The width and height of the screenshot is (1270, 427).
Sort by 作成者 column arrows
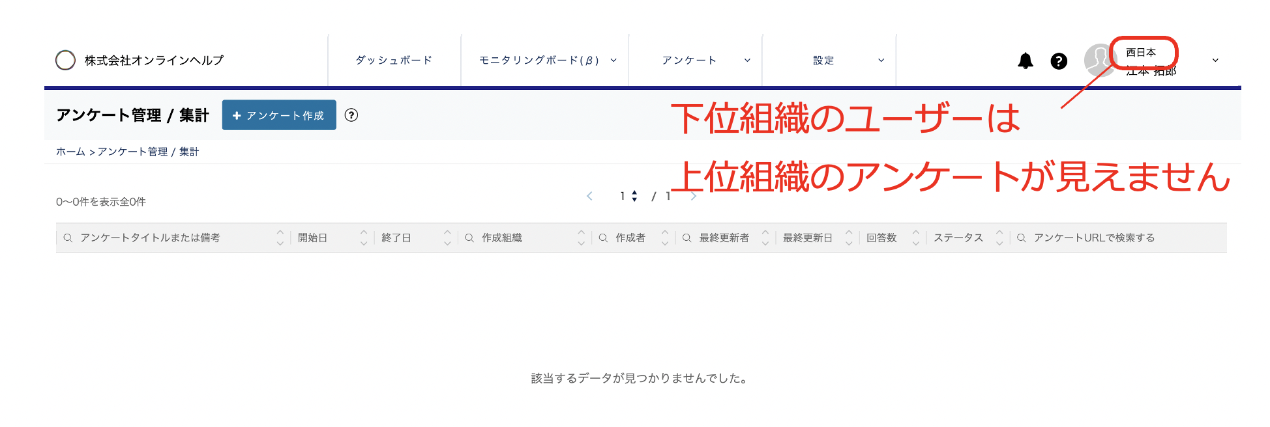(x=664, y=238)
